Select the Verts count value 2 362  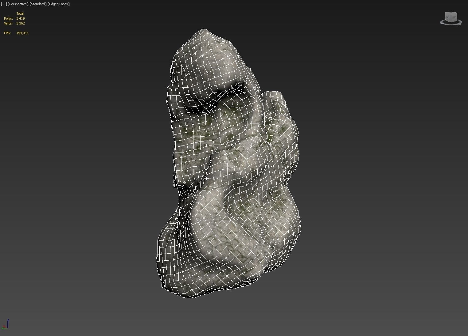point(21,23)
